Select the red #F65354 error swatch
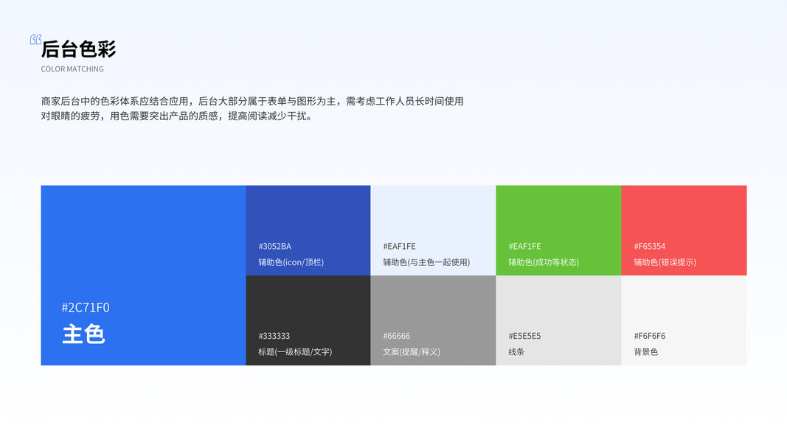Viewport: 787px width, 442px height. point(684,231)
